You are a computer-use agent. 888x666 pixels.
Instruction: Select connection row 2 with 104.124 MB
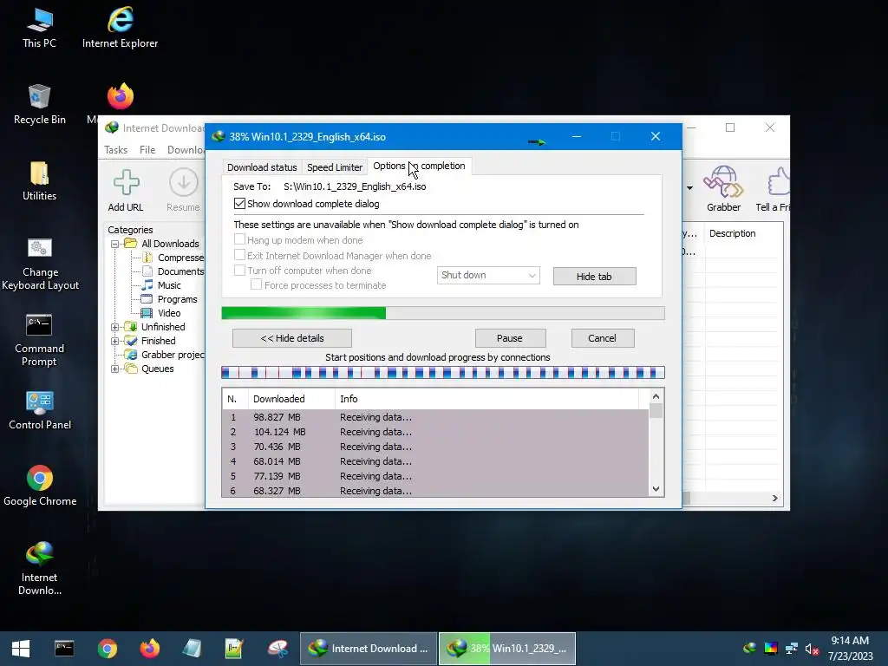(x=435, y=432)
